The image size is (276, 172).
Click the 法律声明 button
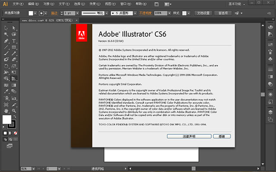(189, 136)
